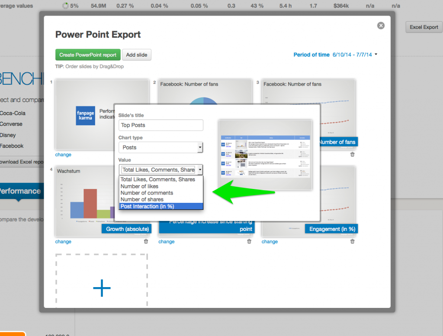Click the Add slide button
Screen dimensions: 443x336
click(137, 55)
